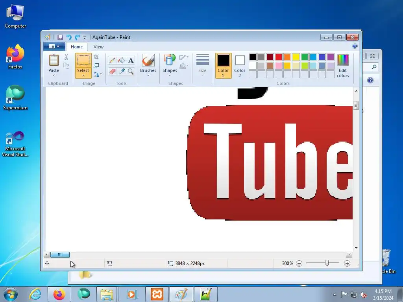Viewport: 403px width, 302px height.
Task: Open the Computer desktop icon
Action: (x=15, y=16)
